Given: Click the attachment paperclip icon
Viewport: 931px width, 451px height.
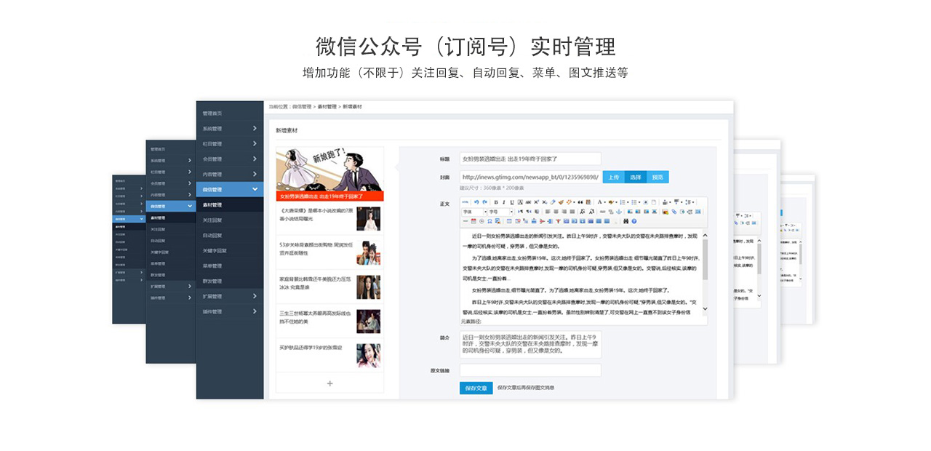Looking at the screenshot, I should tap(674, 212).
